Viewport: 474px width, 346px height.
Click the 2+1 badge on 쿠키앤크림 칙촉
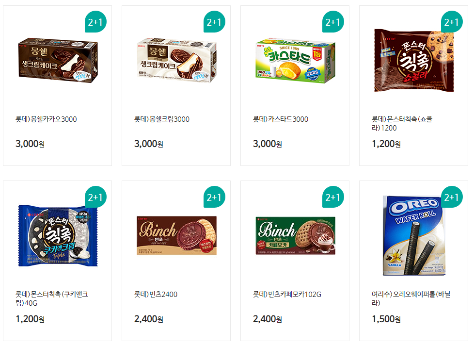point(95,197)
